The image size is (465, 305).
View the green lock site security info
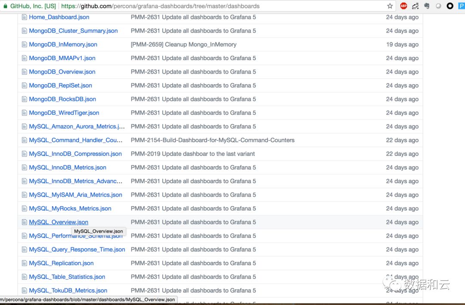coord(5,6)
